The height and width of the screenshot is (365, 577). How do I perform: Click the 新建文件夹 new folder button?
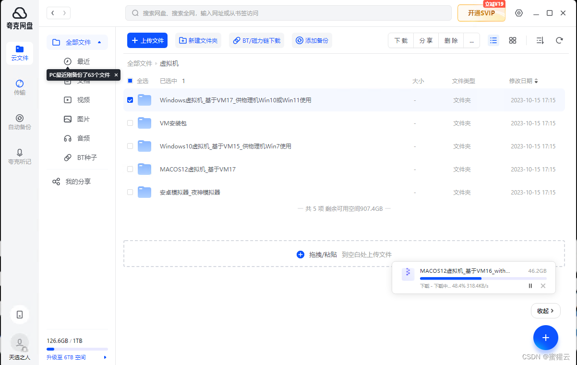(x=198, y=41)
